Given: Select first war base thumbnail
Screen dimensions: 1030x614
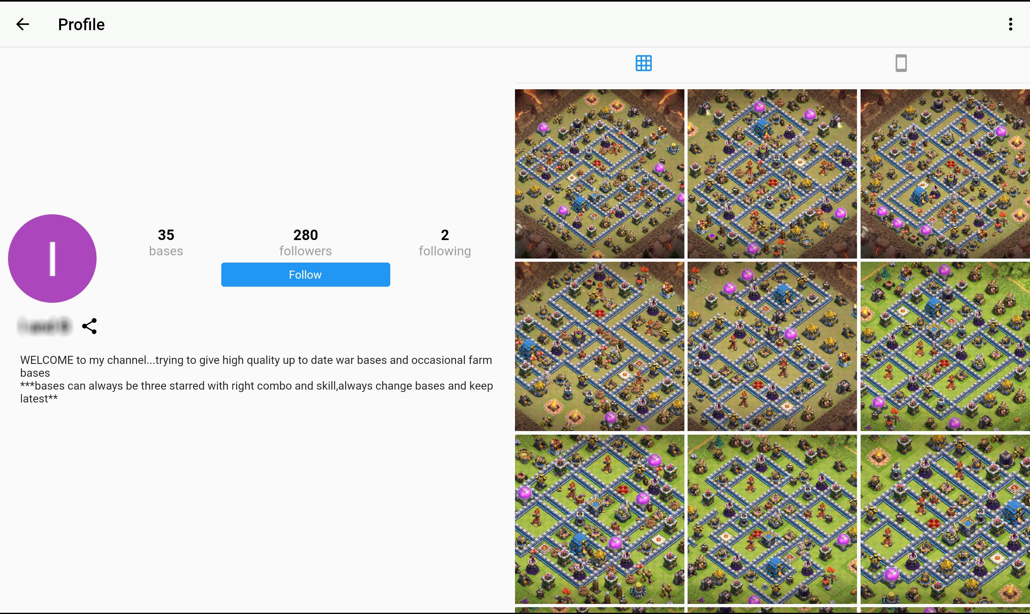Looking at the screenshot, I should (599, 172).
